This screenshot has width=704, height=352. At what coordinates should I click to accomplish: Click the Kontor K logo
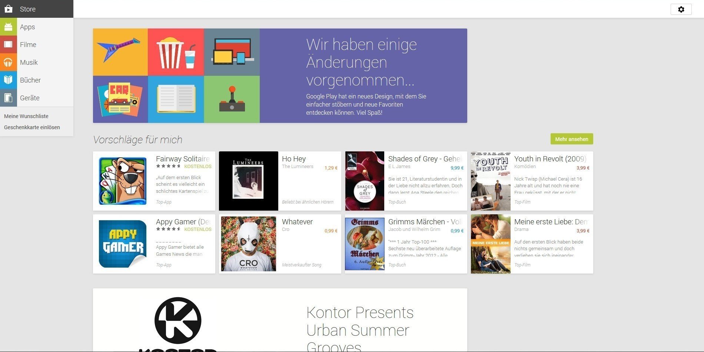pyautogui.click(x=178, y=321)
